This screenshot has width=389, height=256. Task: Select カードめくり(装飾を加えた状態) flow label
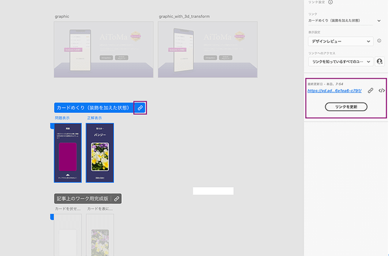pyautogui.click(x=93, y=108)
